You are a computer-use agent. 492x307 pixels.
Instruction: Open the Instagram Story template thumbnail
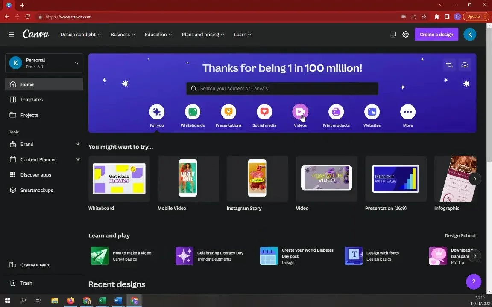[257, 179]
